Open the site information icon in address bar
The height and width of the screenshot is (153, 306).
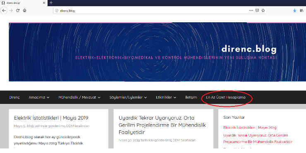coord(57,10)
